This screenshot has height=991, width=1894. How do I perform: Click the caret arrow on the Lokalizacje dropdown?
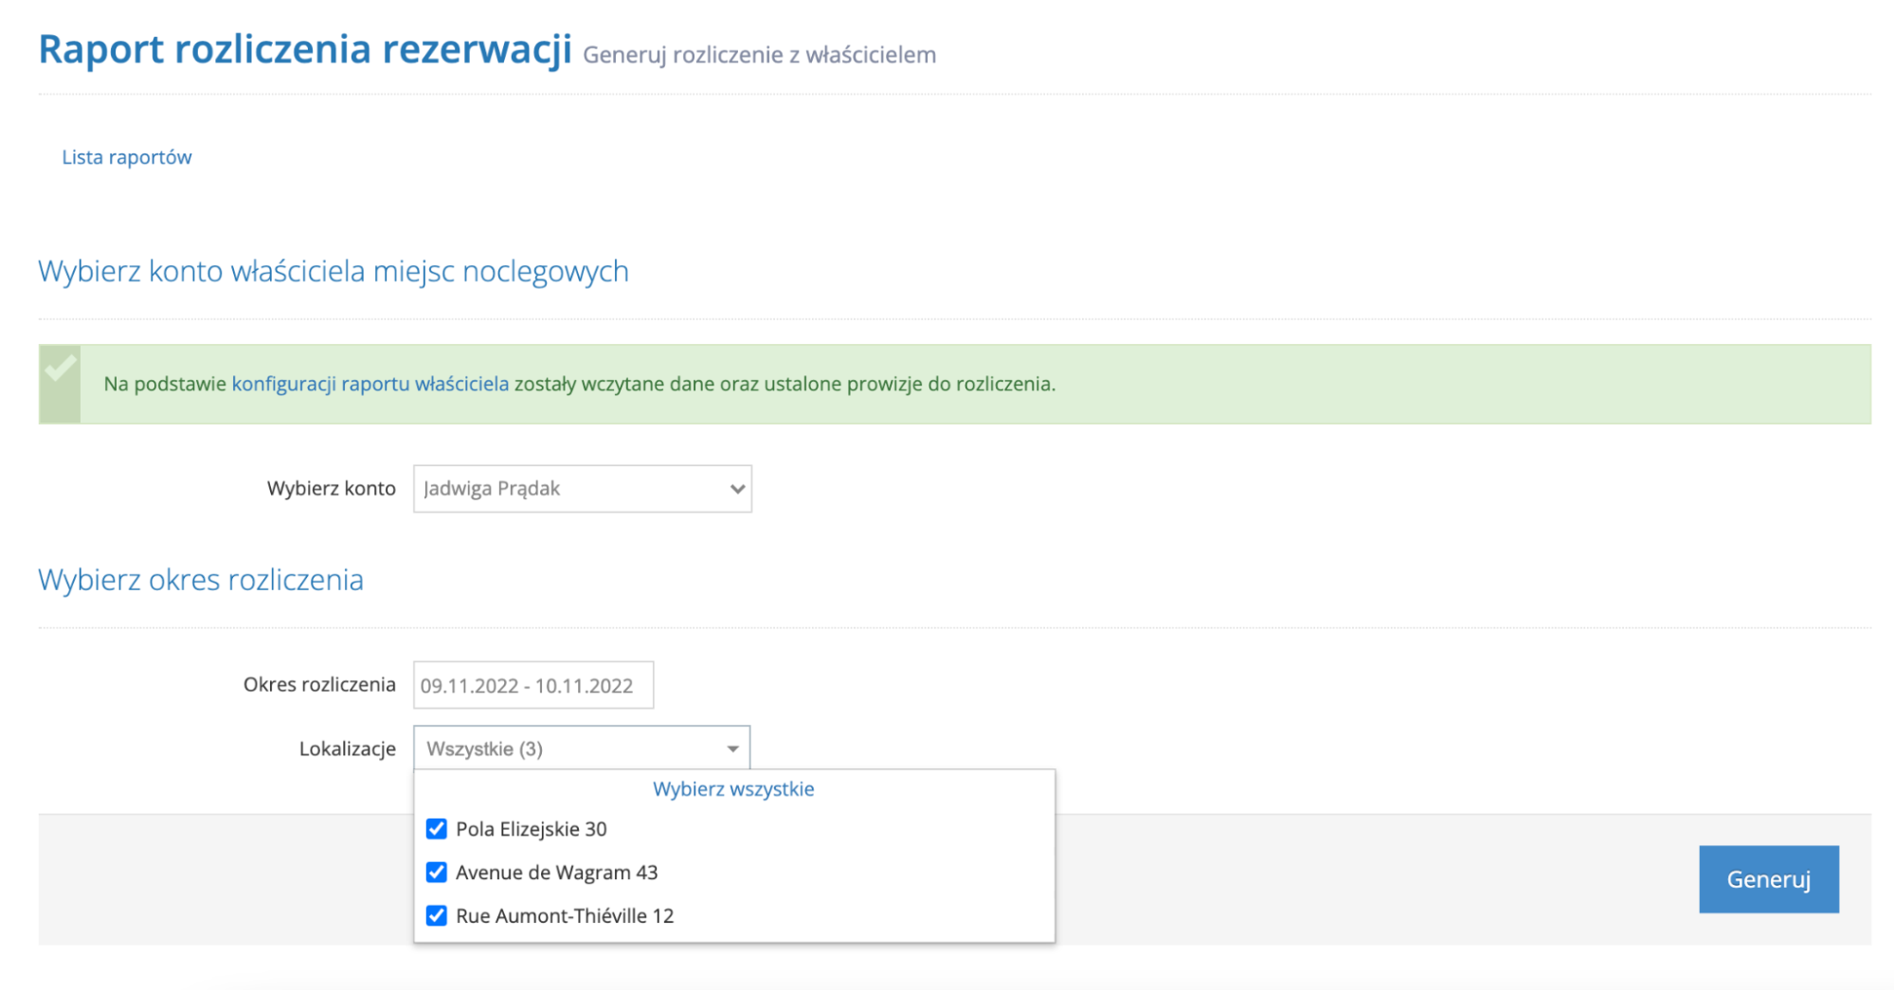tap(732, 748)
